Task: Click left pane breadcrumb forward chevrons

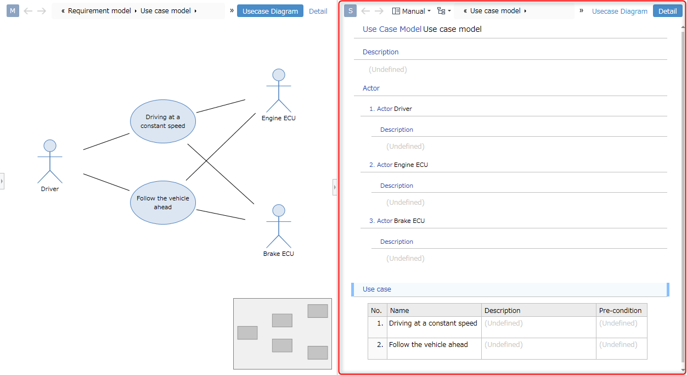Action: [232, 10]
